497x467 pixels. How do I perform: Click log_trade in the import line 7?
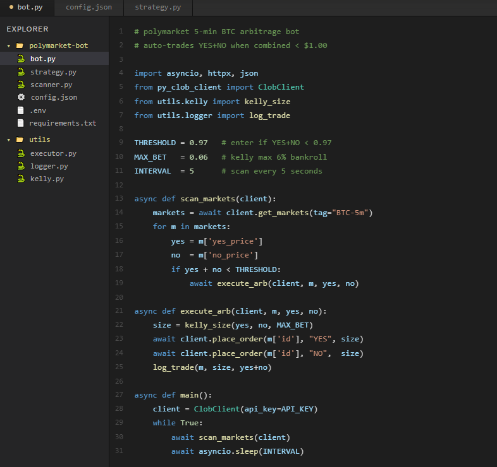pyautogui.click(x=269, y=115)
